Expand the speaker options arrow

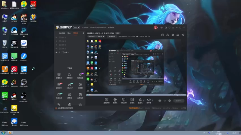pyautogui.click(x=152, y=100)
